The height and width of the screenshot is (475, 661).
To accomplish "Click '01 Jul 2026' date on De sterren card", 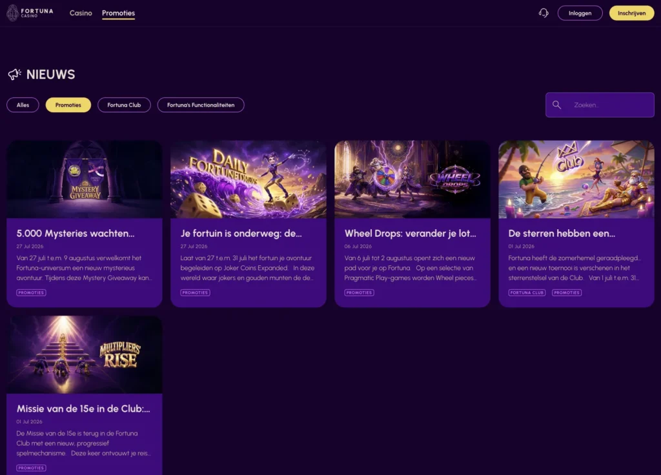I will [521, 246].
